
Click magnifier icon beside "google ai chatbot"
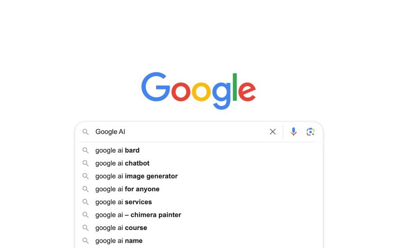click(85, 163)
